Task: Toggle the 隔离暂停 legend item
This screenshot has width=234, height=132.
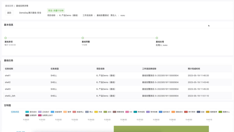Action: [x=212, y=112]
